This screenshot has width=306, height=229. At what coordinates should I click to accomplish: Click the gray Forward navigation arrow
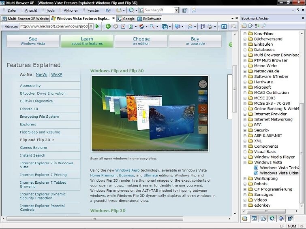[116, 26]
